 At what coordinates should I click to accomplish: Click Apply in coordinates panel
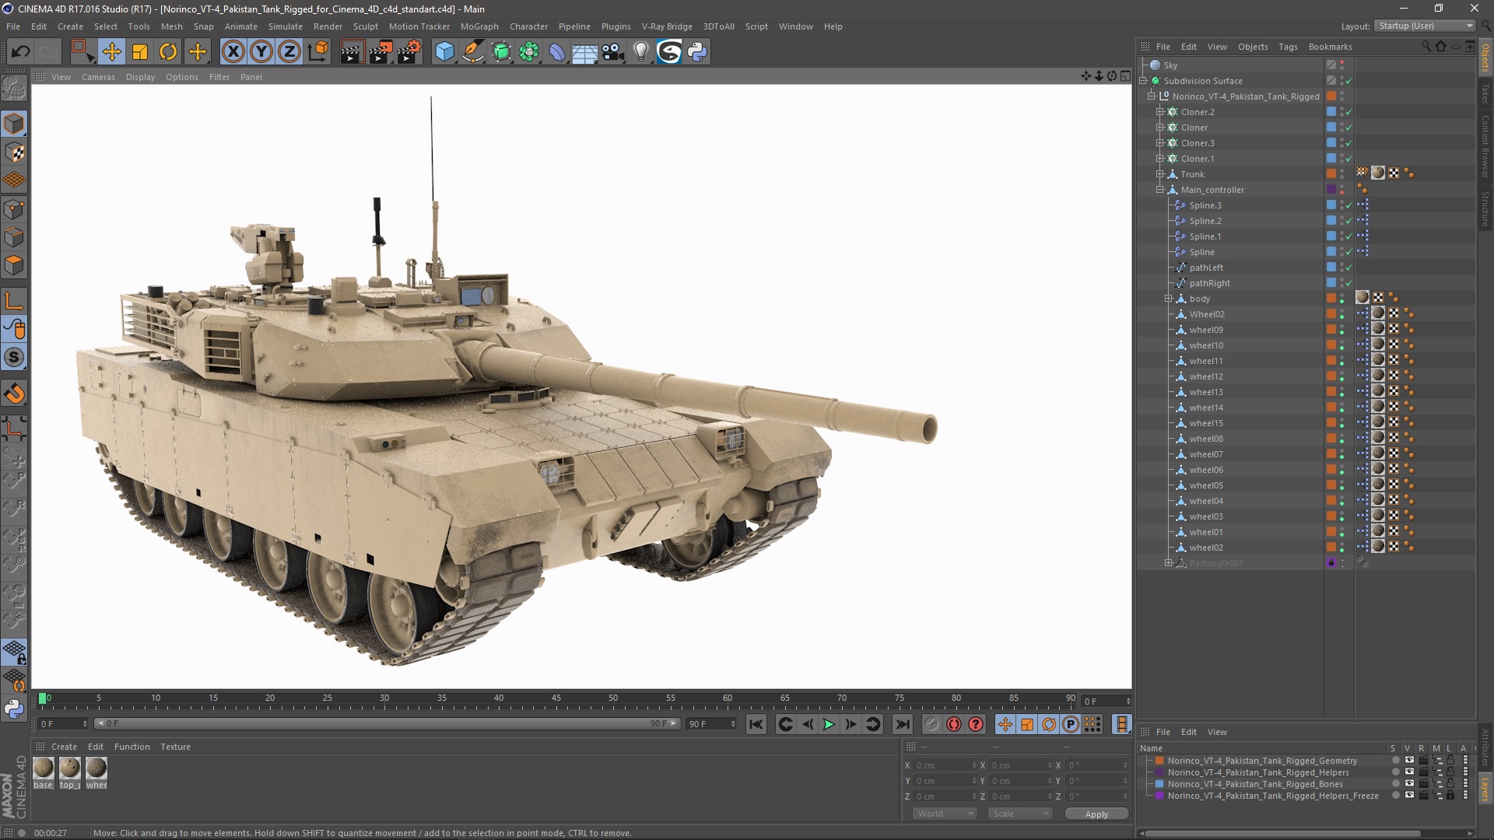click(x=1096, y=814)
